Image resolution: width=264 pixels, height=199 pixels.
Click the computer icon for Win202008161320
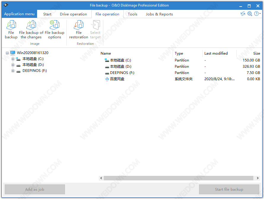pyautogui.click(x=13, y=53)
